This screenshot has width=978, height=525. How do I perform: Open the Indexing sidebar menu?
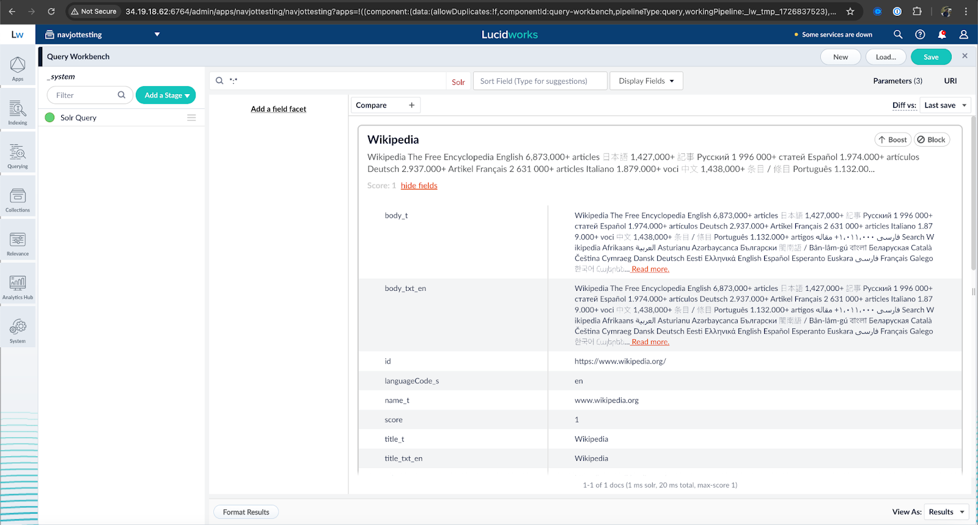pos(18,112)
